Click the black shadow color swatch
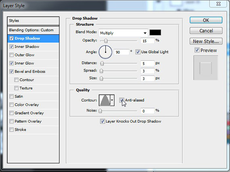Viewport: 230px width, 172px height. 155,32
